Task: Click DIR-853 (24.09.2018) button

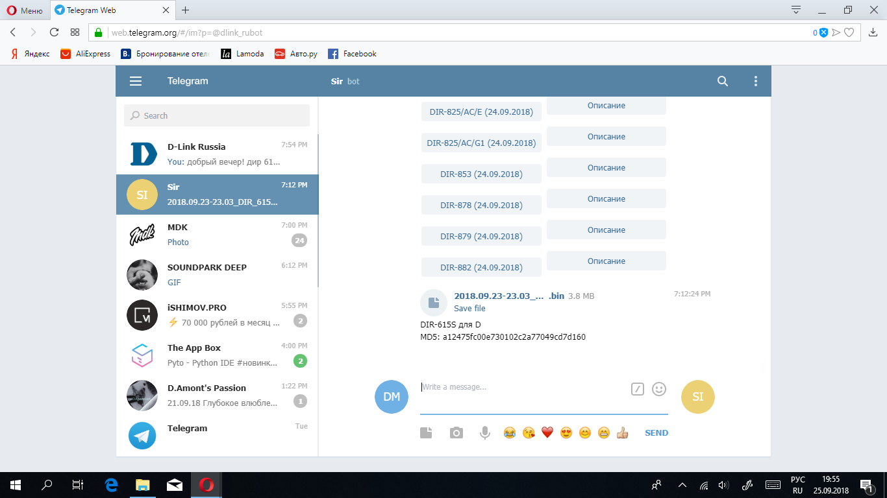Action: [481, 174]
